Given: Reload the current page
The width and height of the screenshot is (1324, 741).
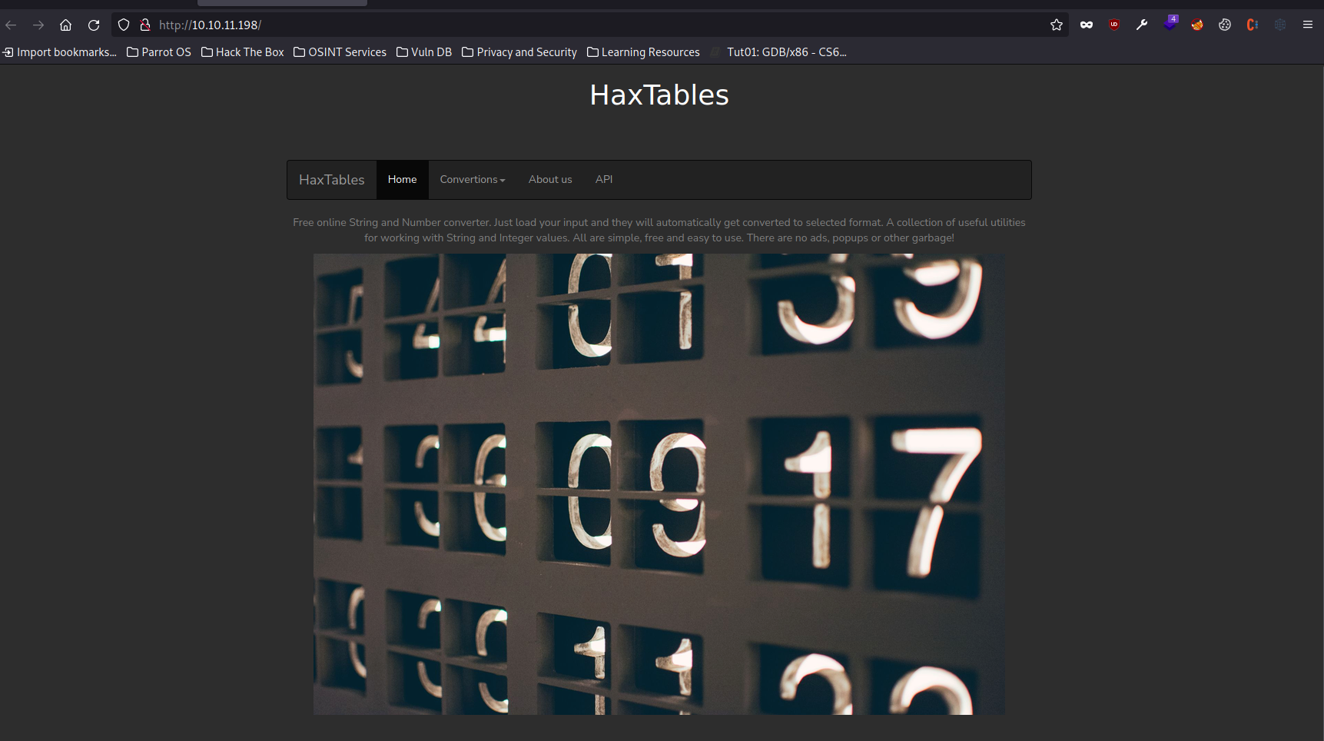Looking at the screenshot, I should pyautogui.click(x=94, y=25).
